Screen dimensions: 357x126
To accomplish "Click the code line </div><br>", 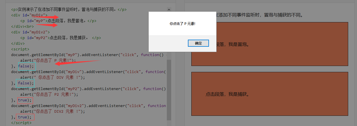I will coord(22,26).
